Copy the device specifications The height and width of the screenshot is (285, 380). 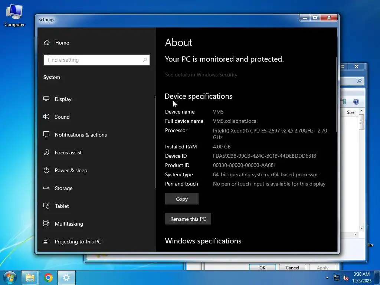coord(182,199)
